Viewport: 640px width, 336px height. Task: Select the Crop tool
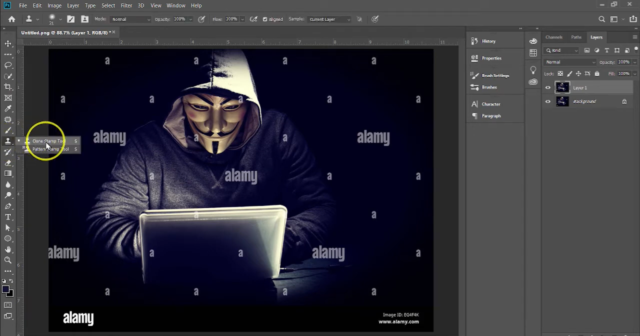(8, 87)
